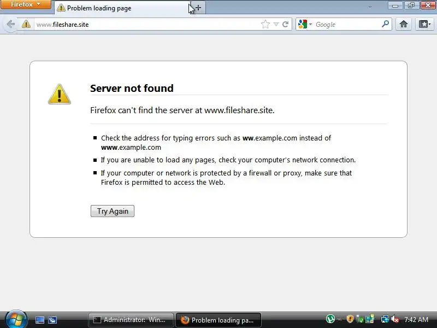Screen dimensions: 437x328
Task: Select the Problem loading page tab
Action: click(122, 8)
